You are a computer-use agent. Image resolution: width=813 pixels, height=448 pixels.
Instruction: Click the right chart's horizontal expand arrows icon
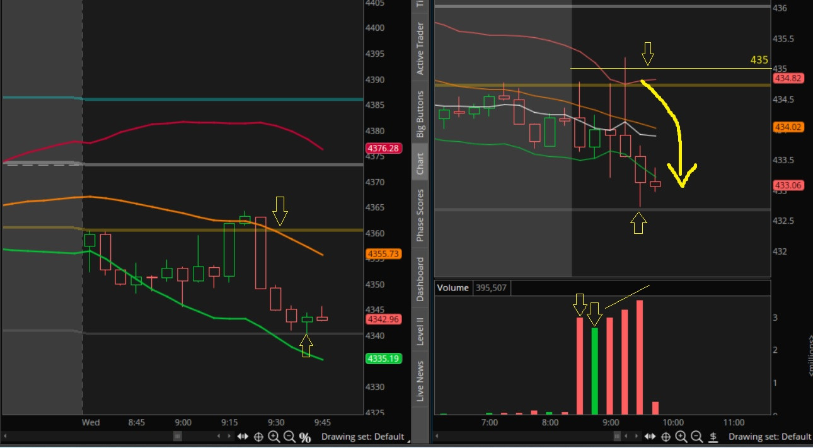point(650,437)
